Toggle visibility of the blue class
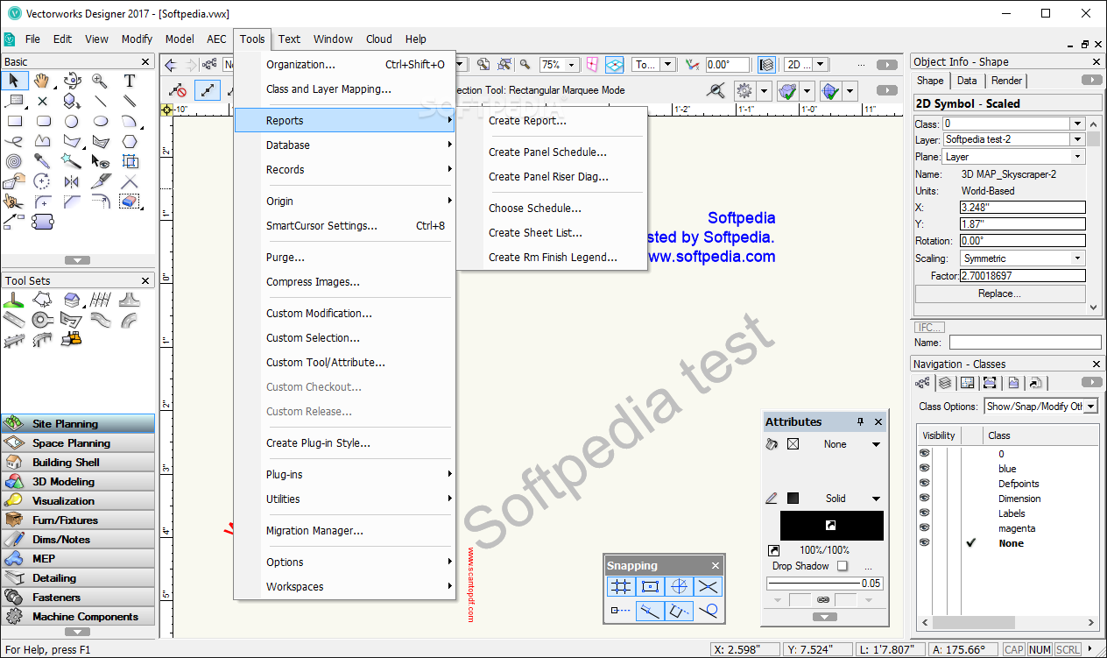1107x658 pixels. pos(924,469)
